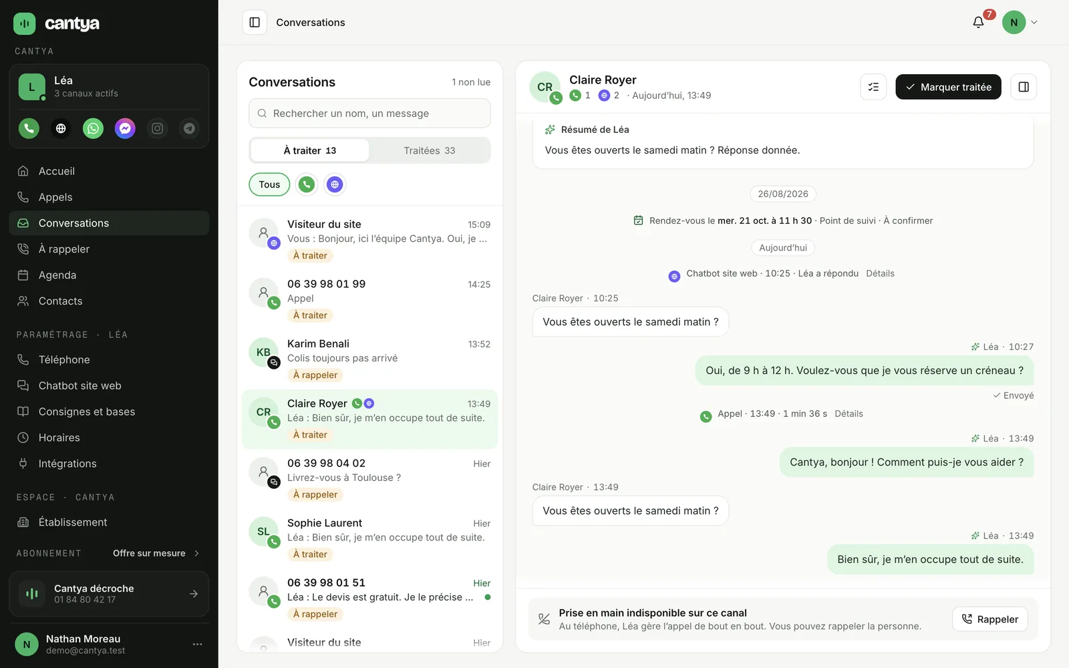The height and width of the screenshot is (668, 1069).
Task: Open Consignes et bases
Action: tap(109, 411)
